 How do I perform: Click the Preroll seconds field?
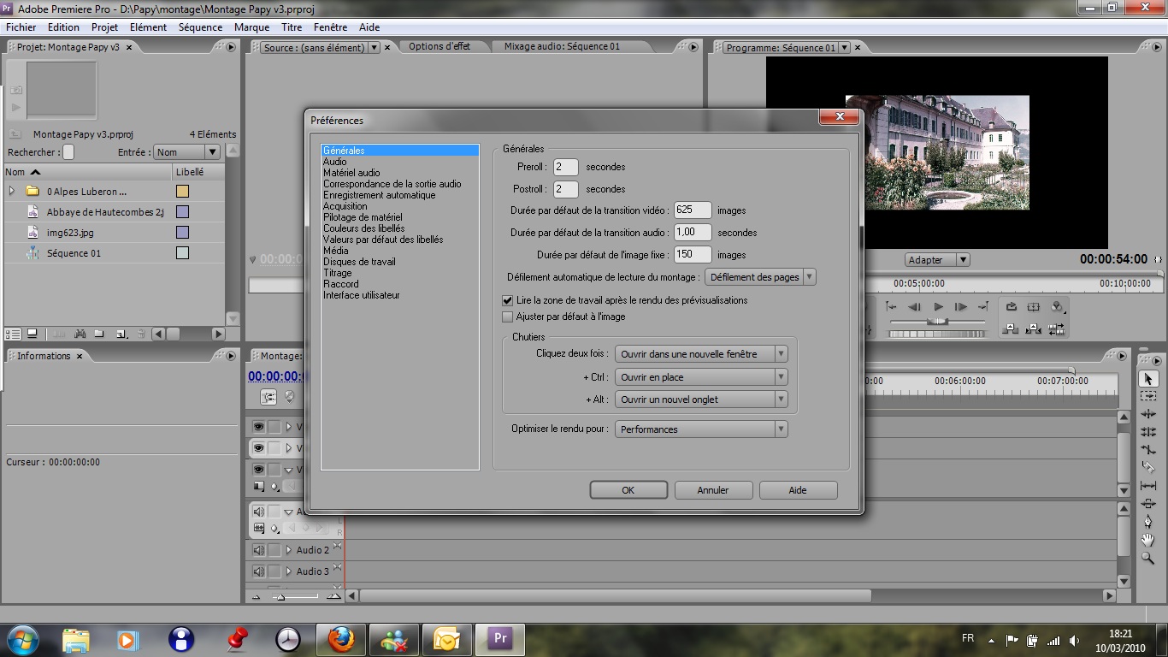[566, 167]
